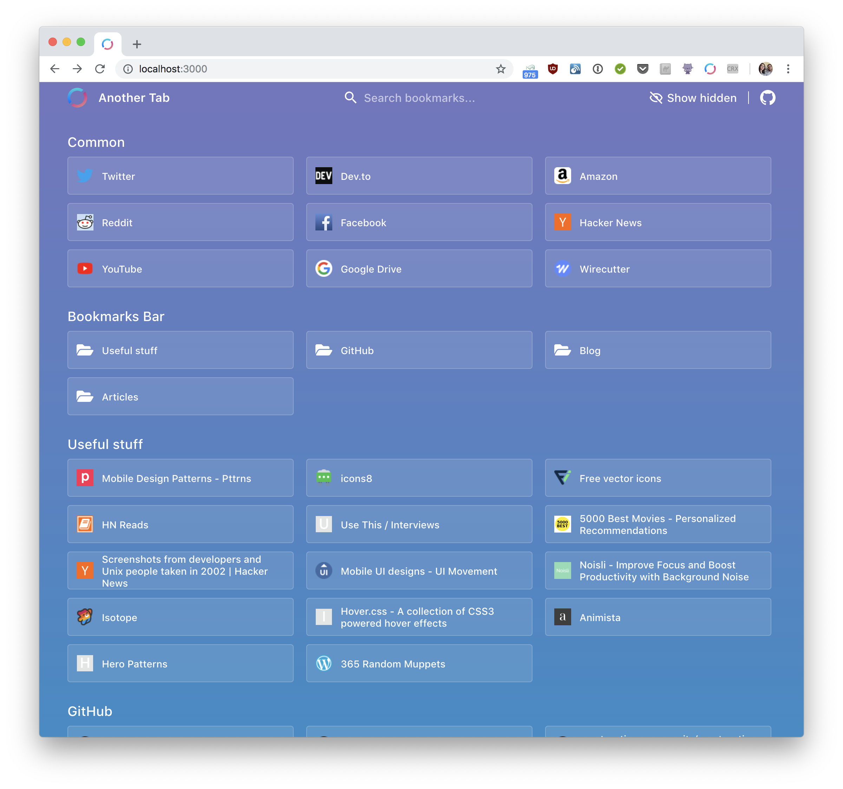This screenshot has height=789, width=843.
Task: Click the Chrome profile avatar
Action: 765,69
